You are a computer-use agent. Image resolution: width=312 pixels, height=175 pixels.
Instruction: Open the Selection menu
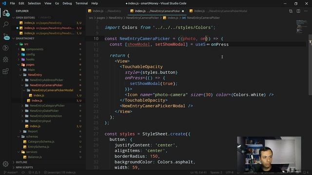point(34,3)
